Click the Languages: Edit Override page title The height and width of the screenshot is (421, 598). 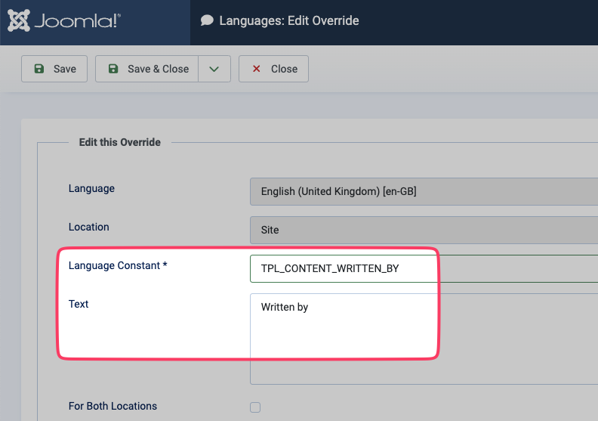[289, 20]
